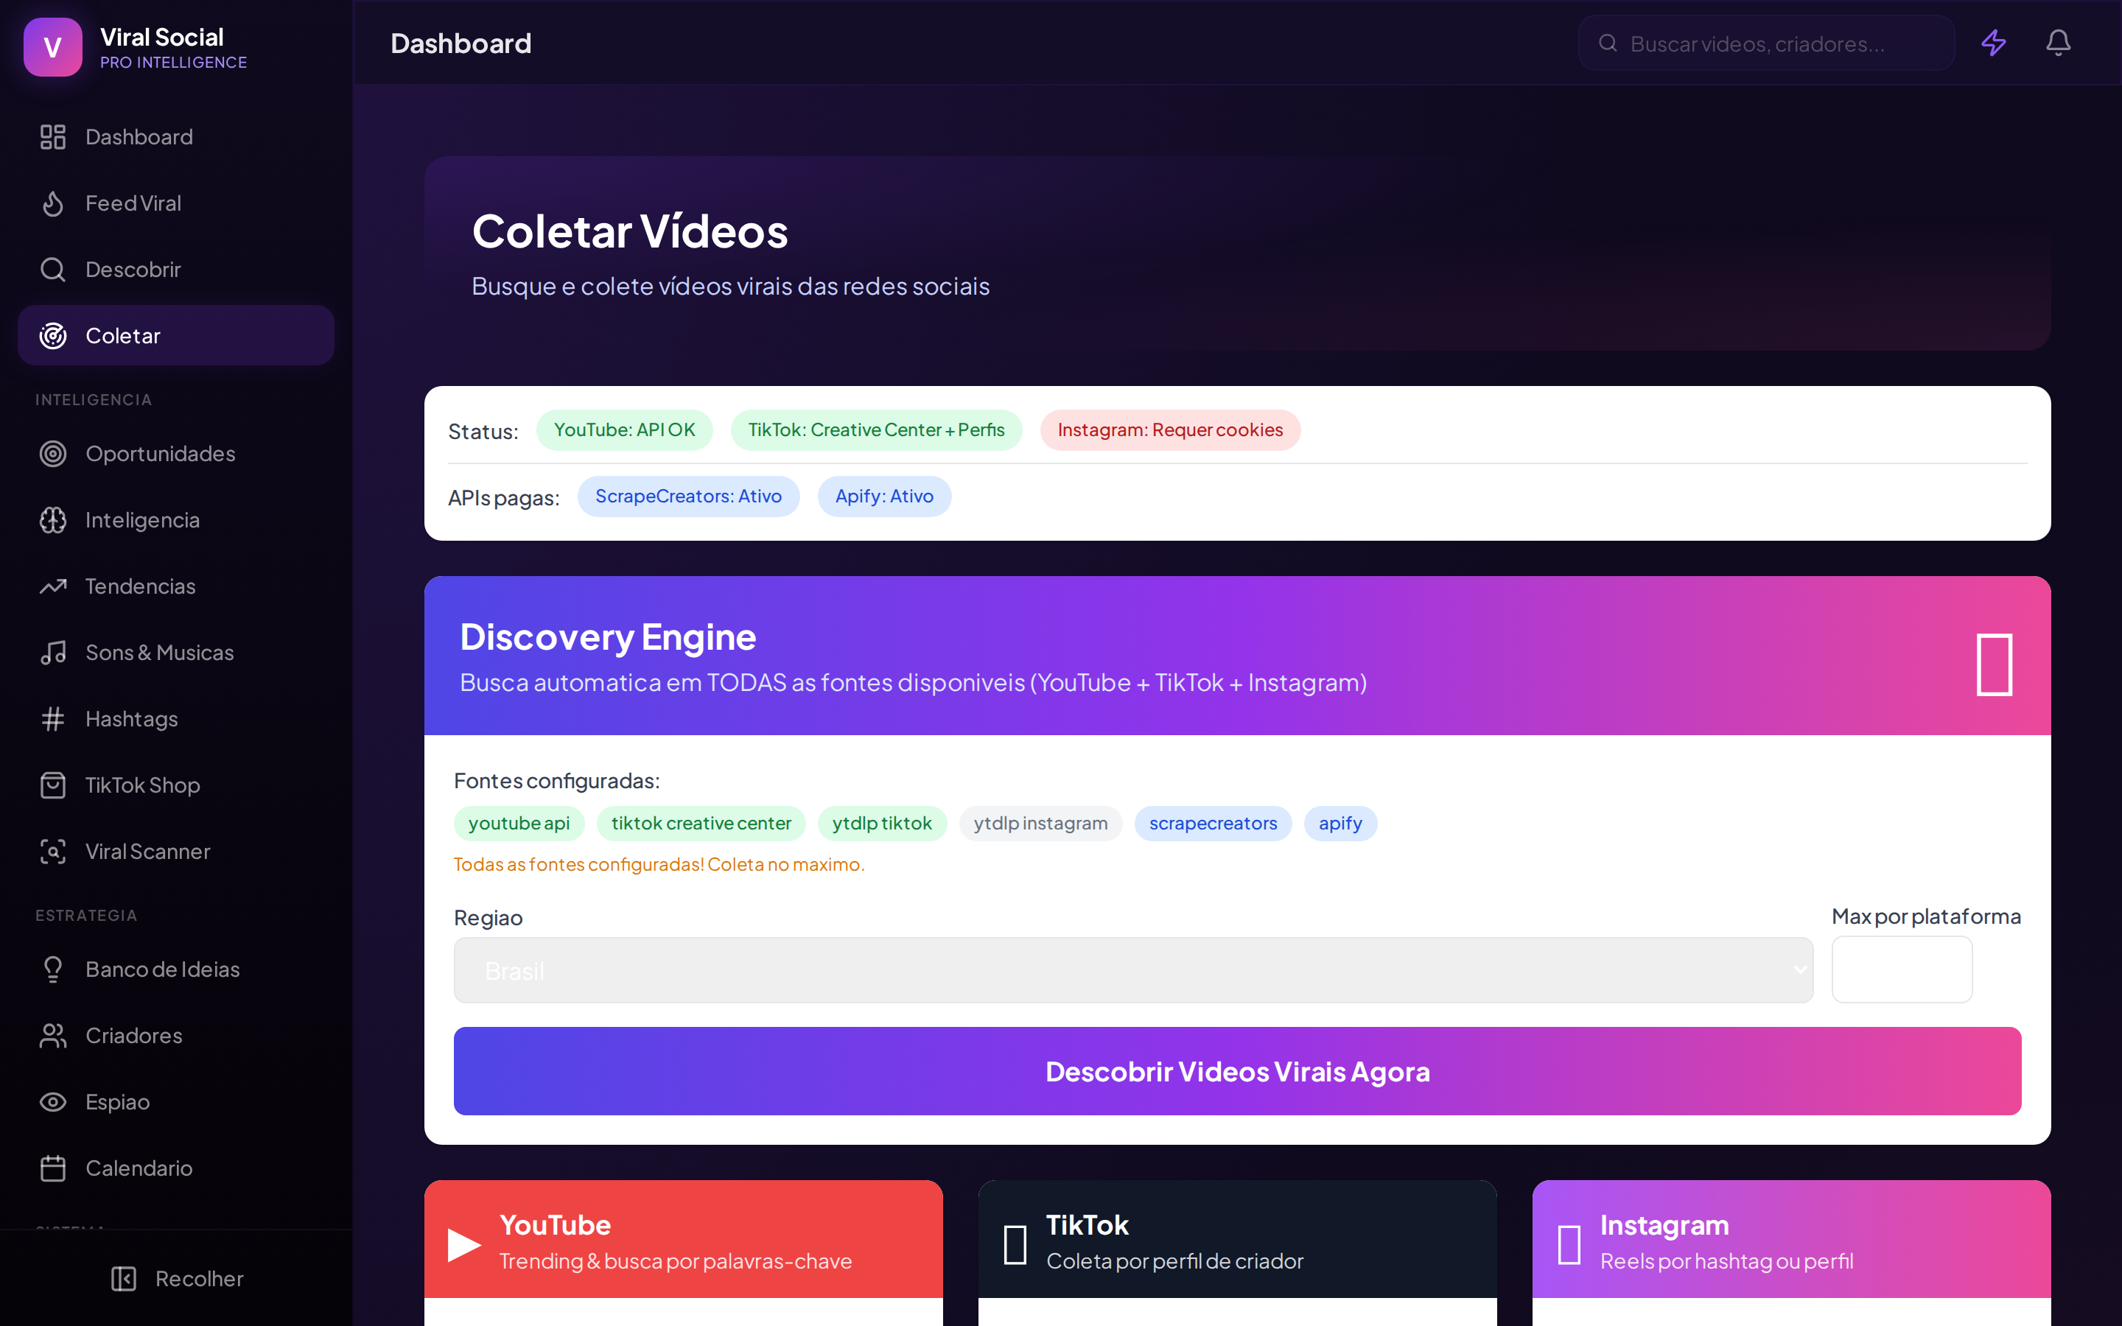Open Descobrir in sidebar

(x=175, y=269)
